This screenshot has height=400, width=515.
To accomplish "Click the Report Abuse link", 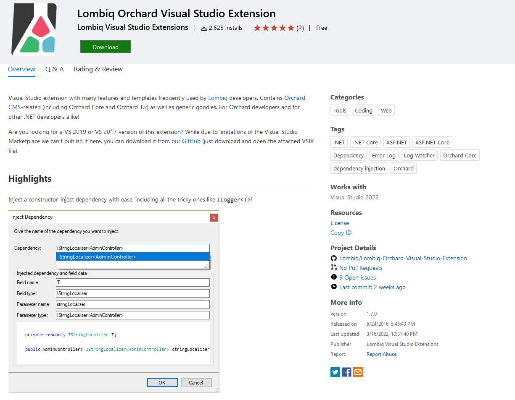I will (x=382, y=354).
